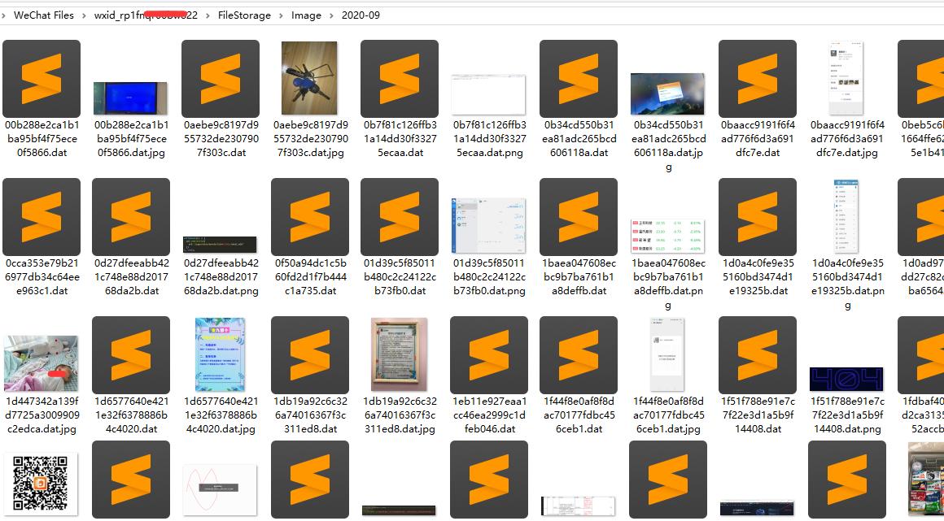Image resolution: width=944 pixels, height=521 pixels.
Task: Choose 01d39c5f85011b480c2c24122cb73fb0.dat Sublime icon
Action: tap(399, 217)
